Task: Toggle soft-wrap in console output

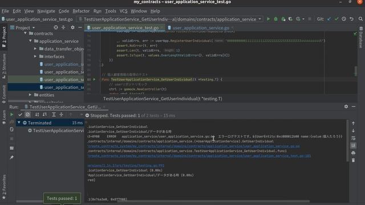Action: tap(354, 138)
